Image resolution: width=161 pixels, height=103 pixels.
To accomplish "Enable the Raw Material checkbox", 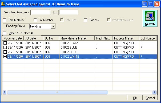I will point(5,20).
